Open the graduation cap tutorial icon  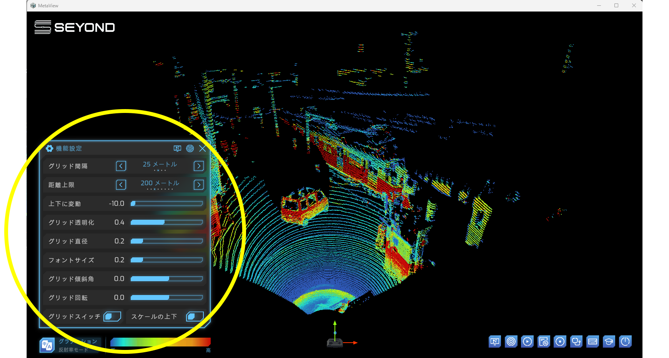coord(609,341)
